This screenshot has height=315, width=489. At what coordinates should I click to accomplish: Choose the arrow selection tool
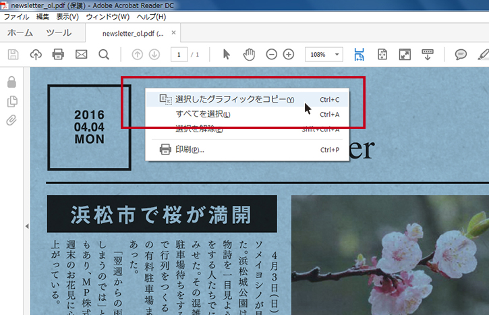coord(227,54)
